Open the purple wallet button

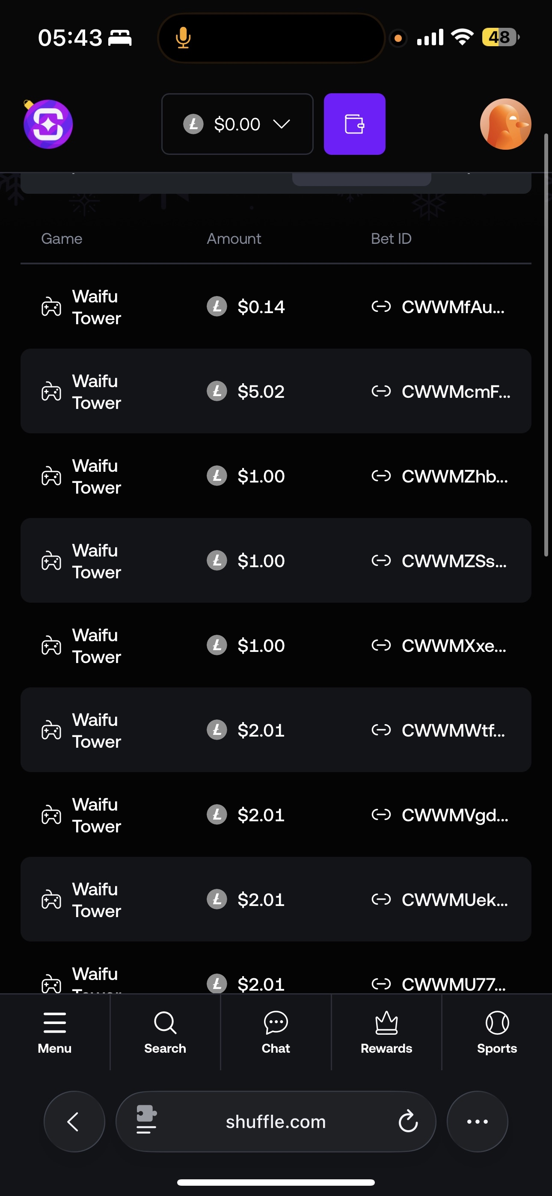point(354,124)
